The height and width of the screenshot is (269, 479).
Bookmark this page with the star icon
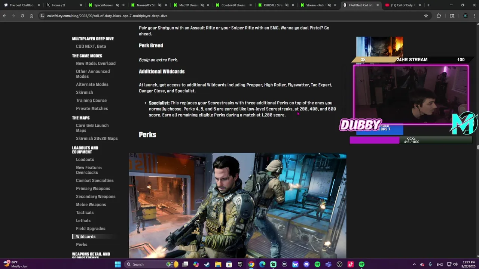tap(426, 16)
